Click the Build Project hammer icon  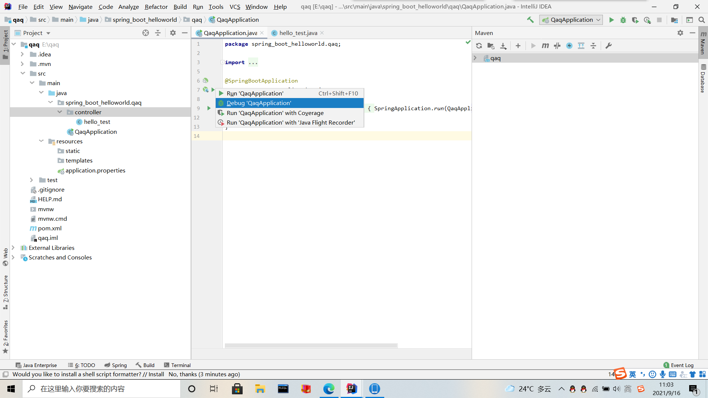[x=530, y=20]
